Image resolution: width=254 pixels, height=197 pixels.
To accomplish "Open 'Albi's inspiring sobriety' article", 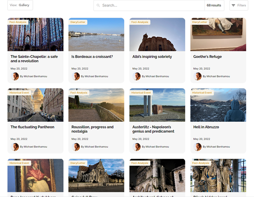I will (152, 57).
